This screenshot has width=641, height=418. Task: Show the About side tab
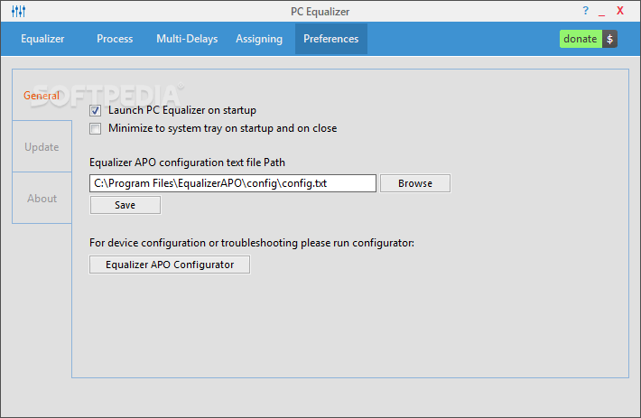pyautogui.click(x=42, y=199)
